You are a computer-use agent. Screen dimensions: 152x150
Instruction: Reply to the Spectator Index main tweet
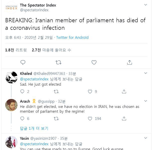pyautogui.click(x=23, y=62)
